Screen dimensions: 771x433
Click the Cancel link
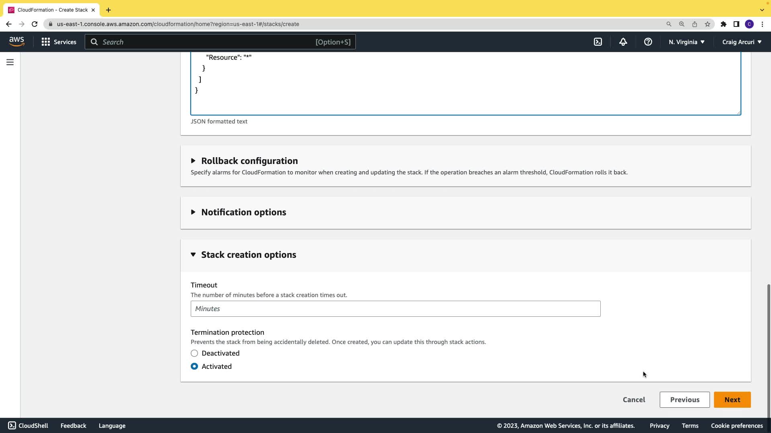(x=634, y=400)
